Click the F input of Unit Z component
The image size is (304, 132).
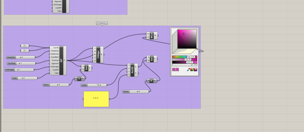[x=76, y=79]
